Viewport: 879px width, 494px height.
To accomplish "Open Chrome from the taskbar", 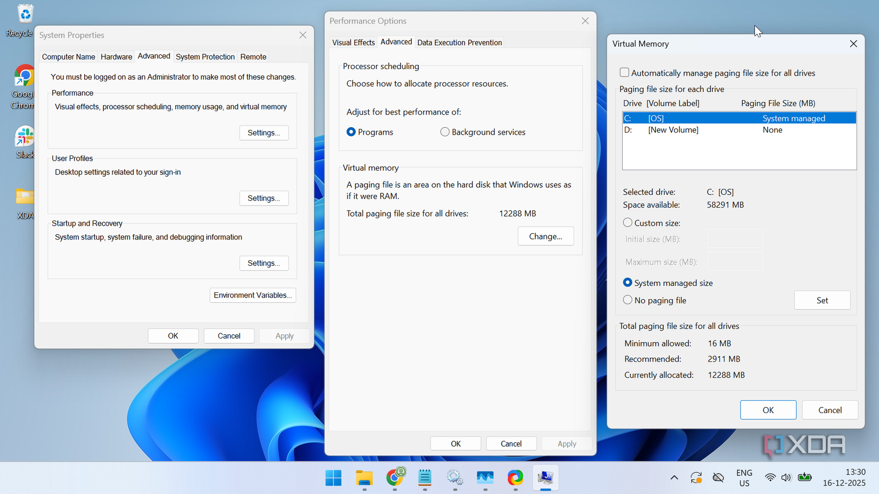I will (x=395, y=478).
